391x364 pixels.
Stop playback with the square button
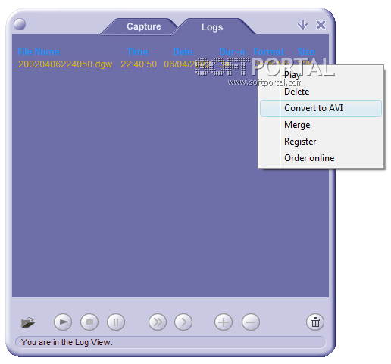(x=89, y=322)
